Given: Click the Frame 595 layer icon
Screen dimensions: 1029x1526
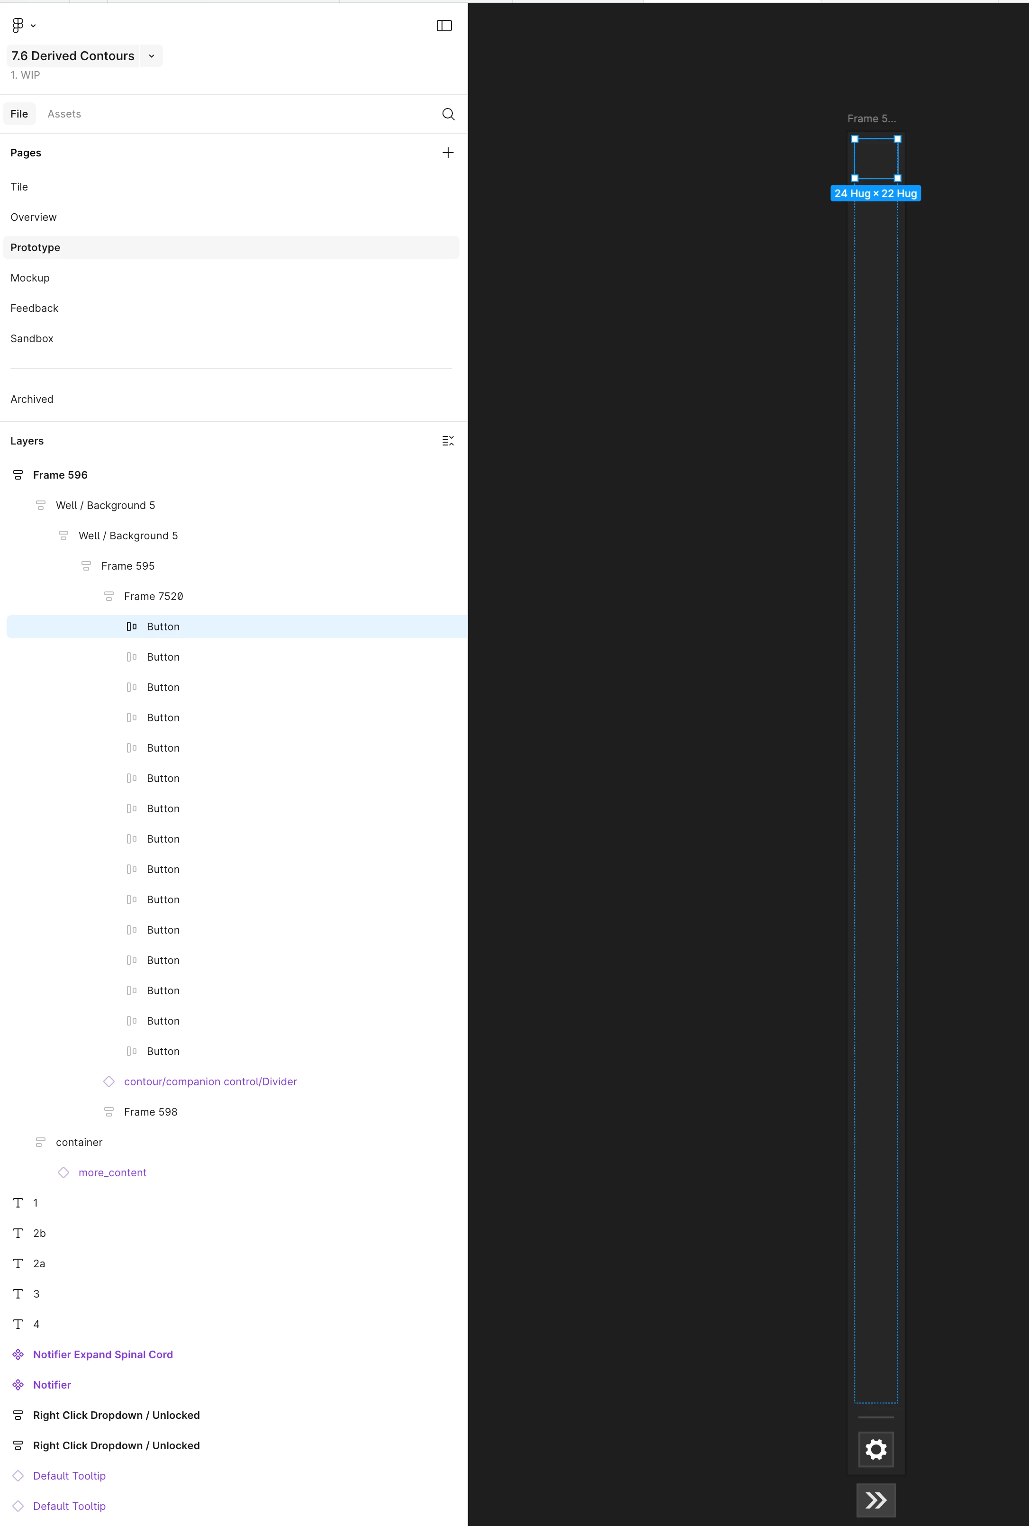Looking at the screenshot, I should pos(86,566).
